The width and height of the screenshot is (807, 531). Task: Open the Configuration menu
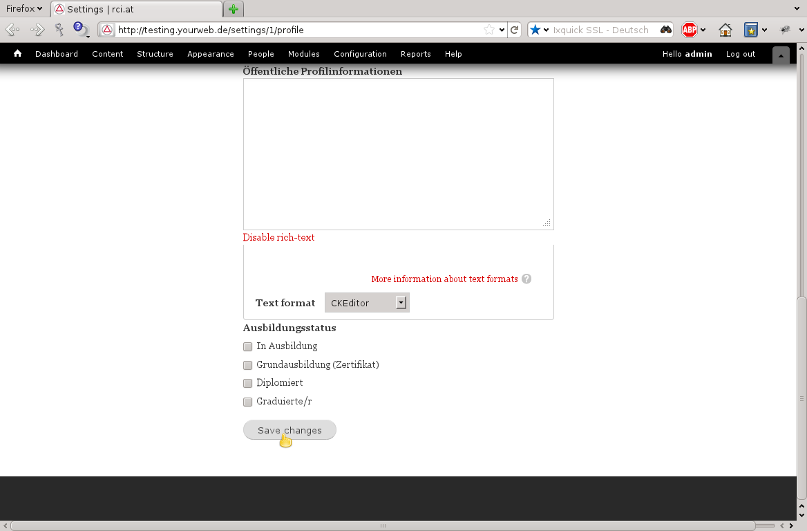coord(360,54)
